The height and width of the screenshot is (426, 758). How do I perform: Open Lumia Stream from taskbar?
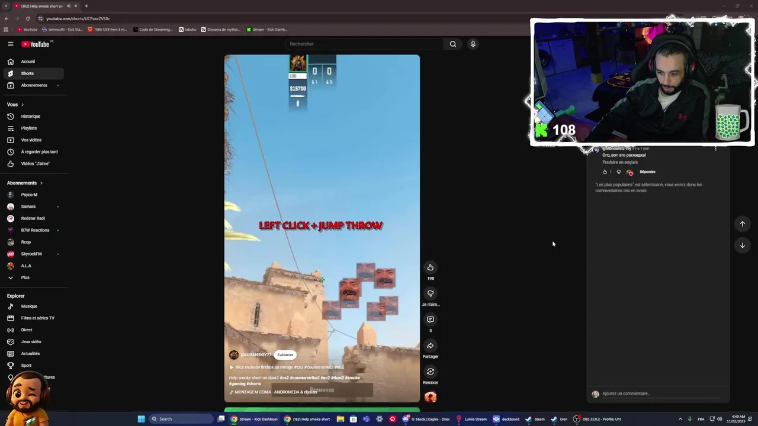(x=471, y=419)
